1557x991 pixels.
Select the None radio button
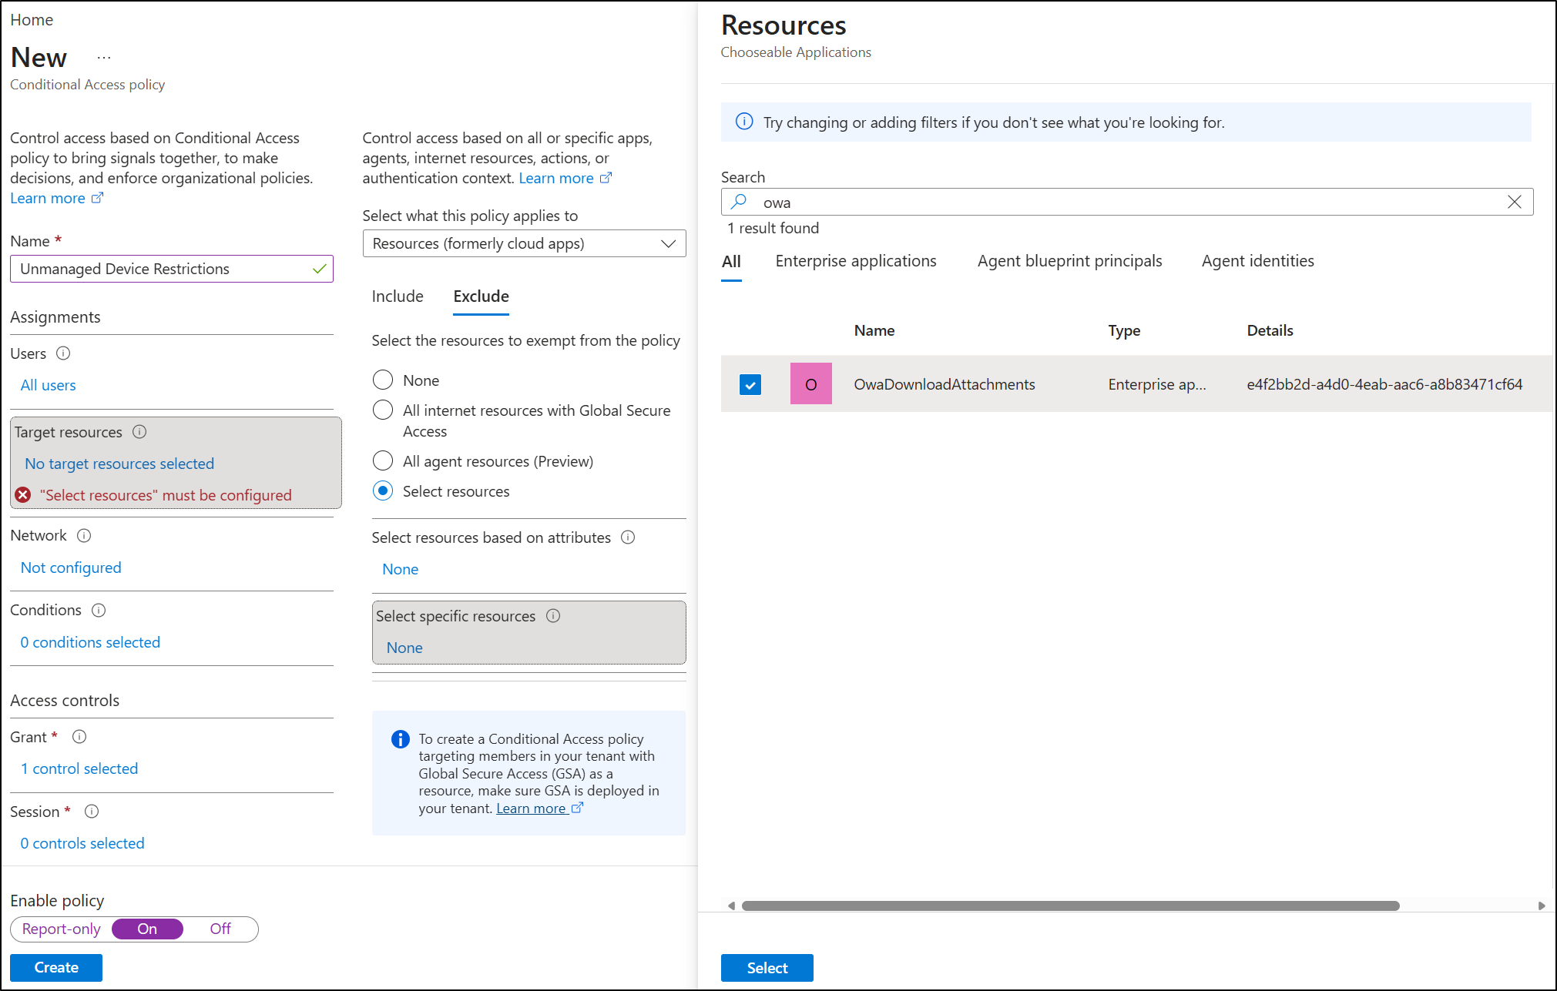tap(383, 380)
